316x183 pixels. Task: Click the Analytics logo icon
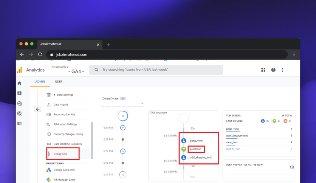coord(20,70)
